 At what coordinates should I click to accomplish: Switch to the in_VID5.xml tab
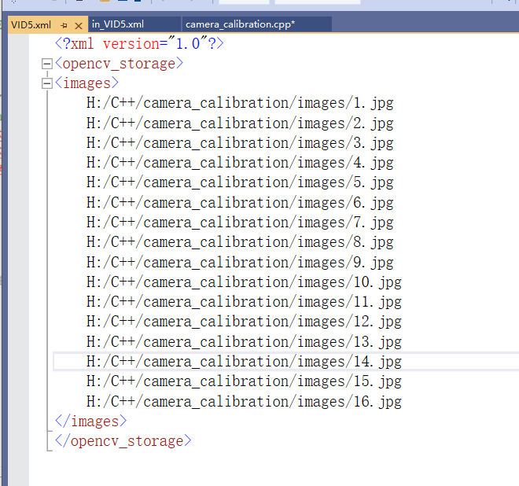pyautogui.click(x=134, y=24)
